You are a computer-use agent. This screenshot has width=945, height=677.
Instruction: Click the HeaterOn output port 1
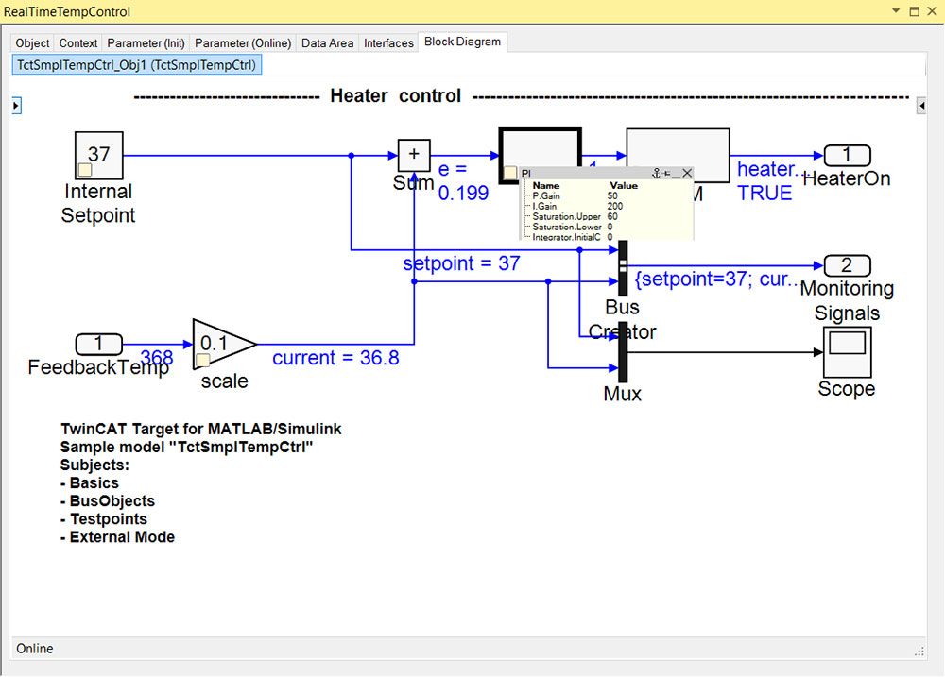click(x=847, y=155)
